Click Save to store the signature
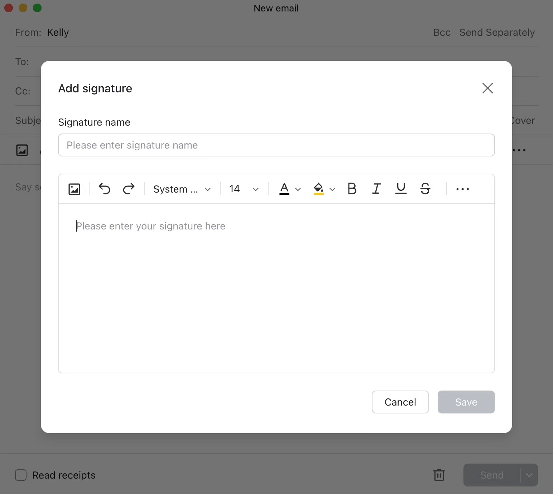Screen dimensions: 553x494 pos(466,402)
